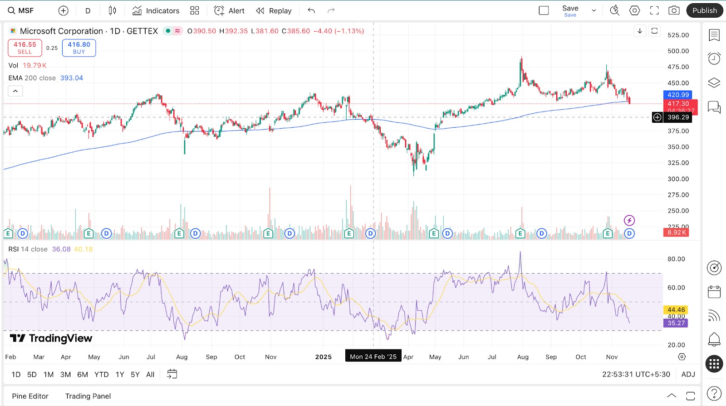Open the Indicators dialog
The image size is (726, 406).
coord(156,10)
